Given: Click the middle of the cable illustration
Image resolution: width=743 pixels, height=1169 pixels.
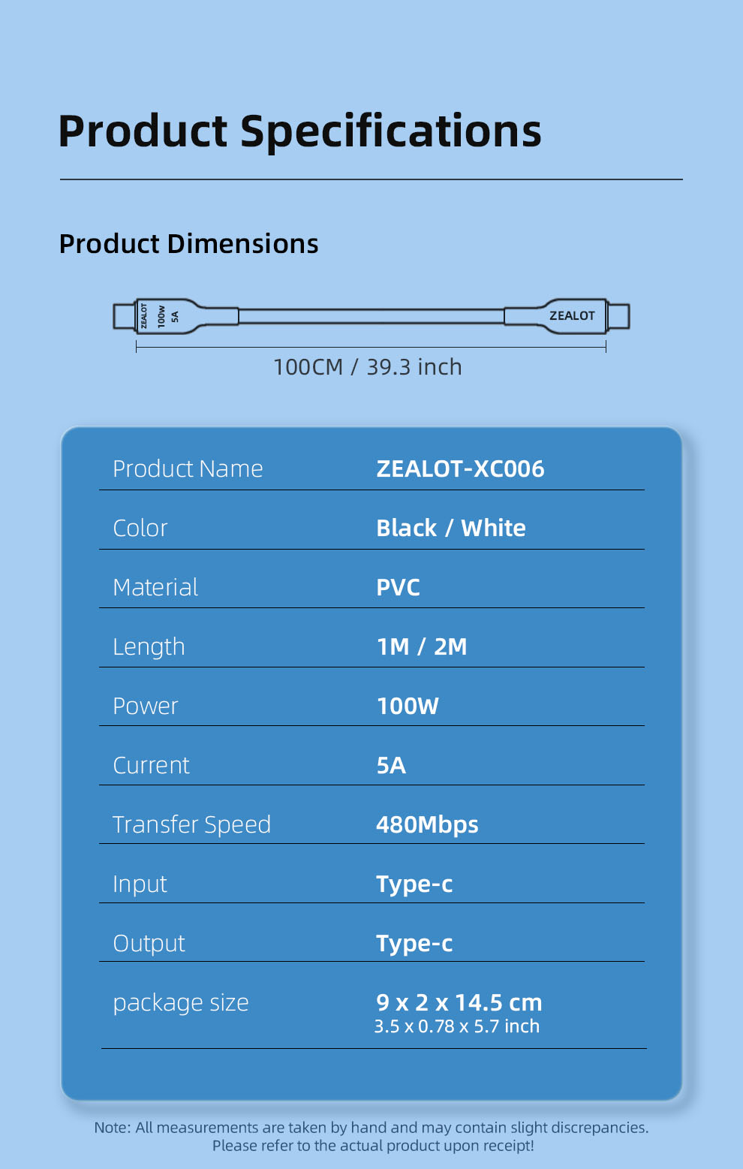Looking at the screenshot, I should pos(371,316).
